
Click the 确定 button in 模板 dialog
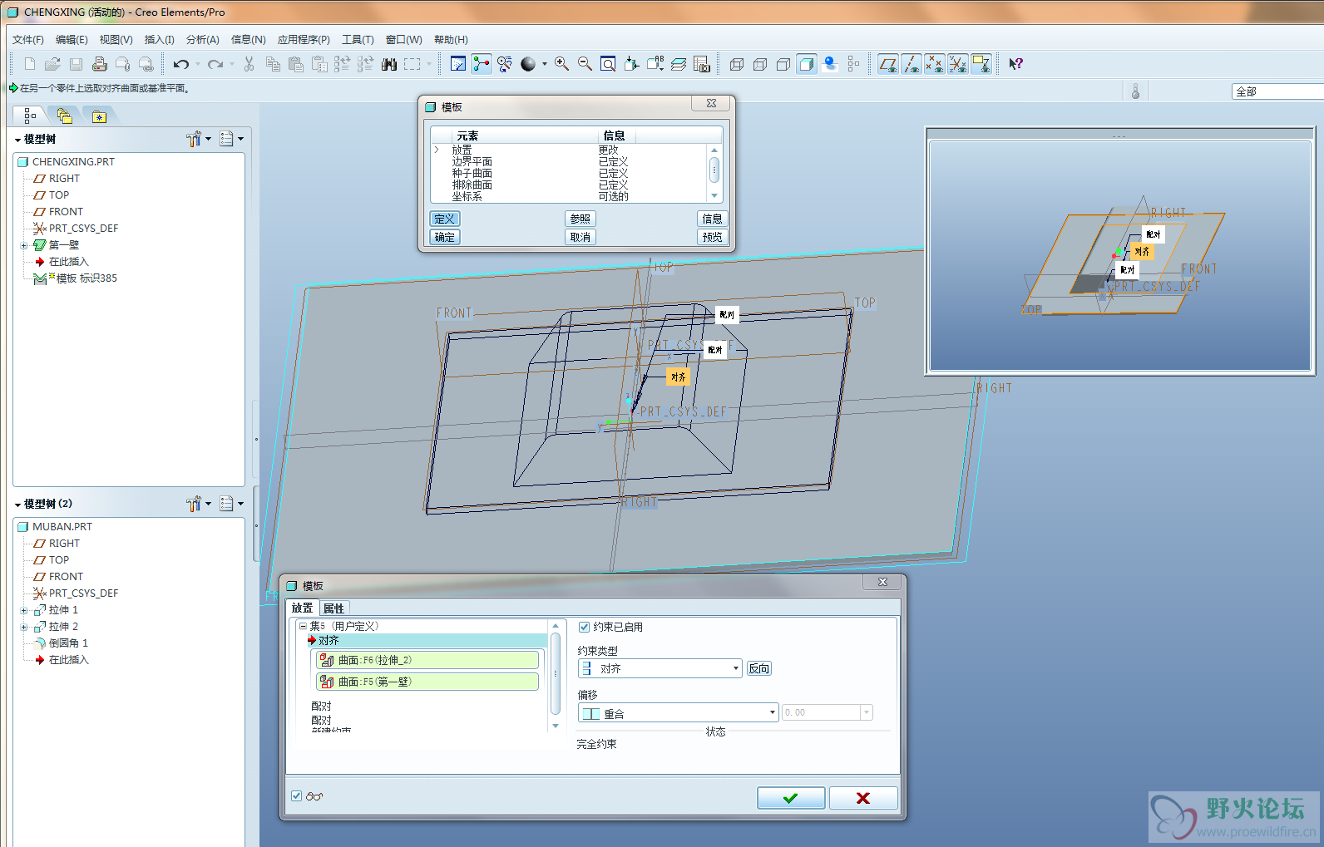click(x=445, y=237)
